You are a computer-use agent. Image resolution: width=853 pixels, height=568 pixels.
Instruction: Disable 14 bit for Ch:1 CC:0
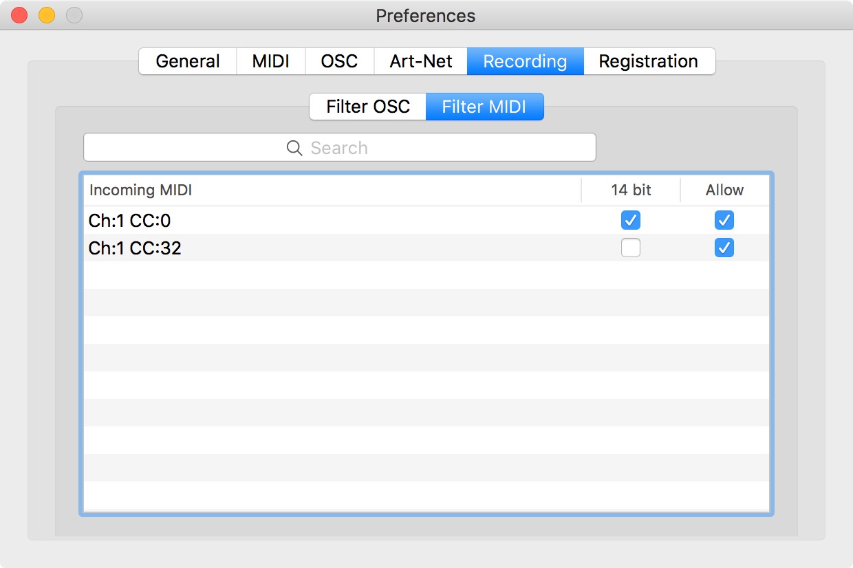pyautogui.click(x=631, y=220)
